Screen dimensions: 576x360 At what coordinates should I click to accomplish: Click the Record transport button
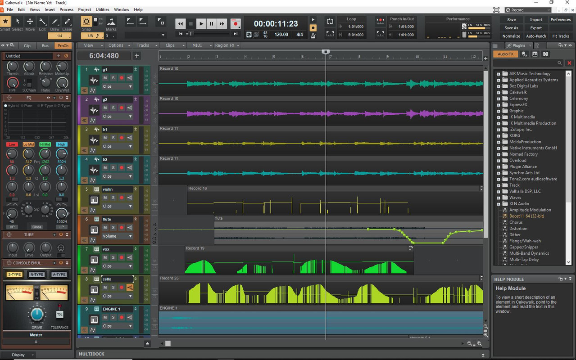[x=235, y=24]
